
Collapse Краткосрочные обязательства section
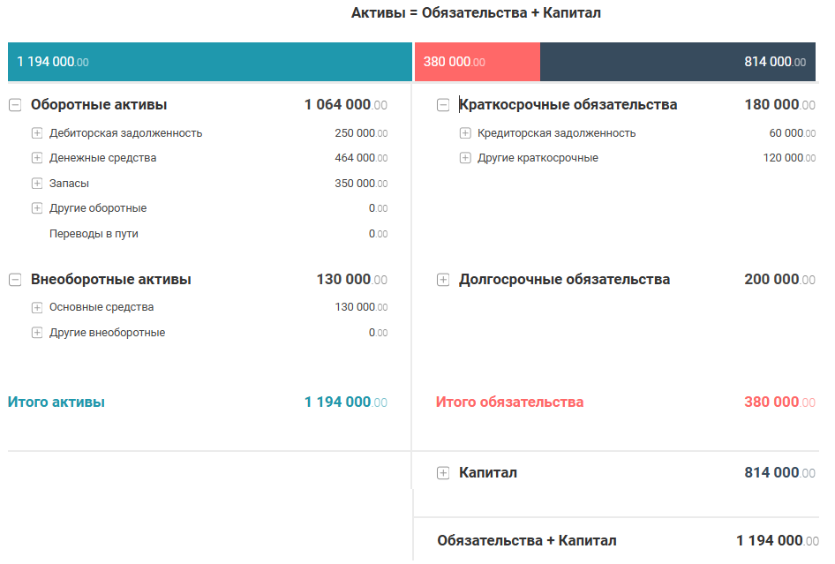click(x=443, y=105)
